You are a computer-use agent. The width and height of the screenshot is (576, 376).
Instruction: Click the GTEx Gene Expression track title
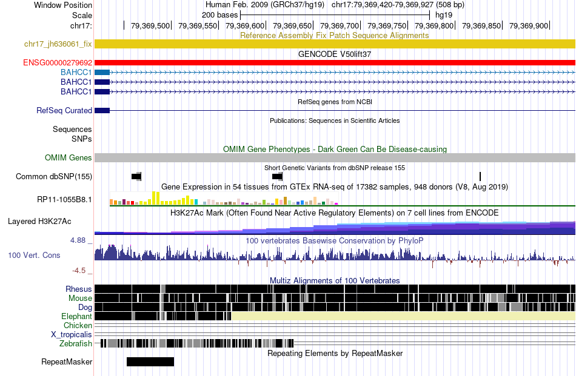[335, 187]
